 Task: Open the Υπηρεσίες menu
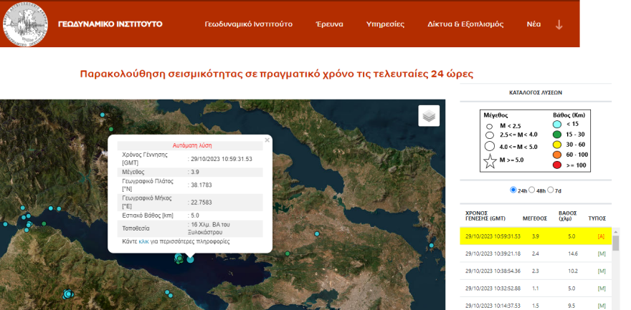coord(385,24)
